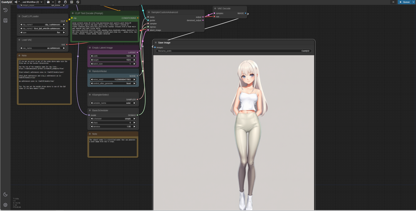Open sampler_name euler dropdown

click(113, 103)
